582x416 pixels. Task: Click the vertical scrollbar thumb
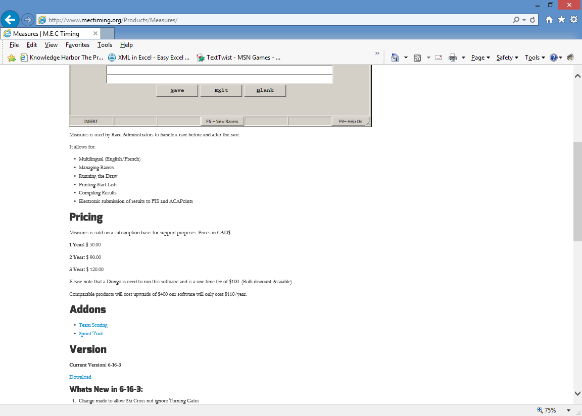[x=577, y=191]
